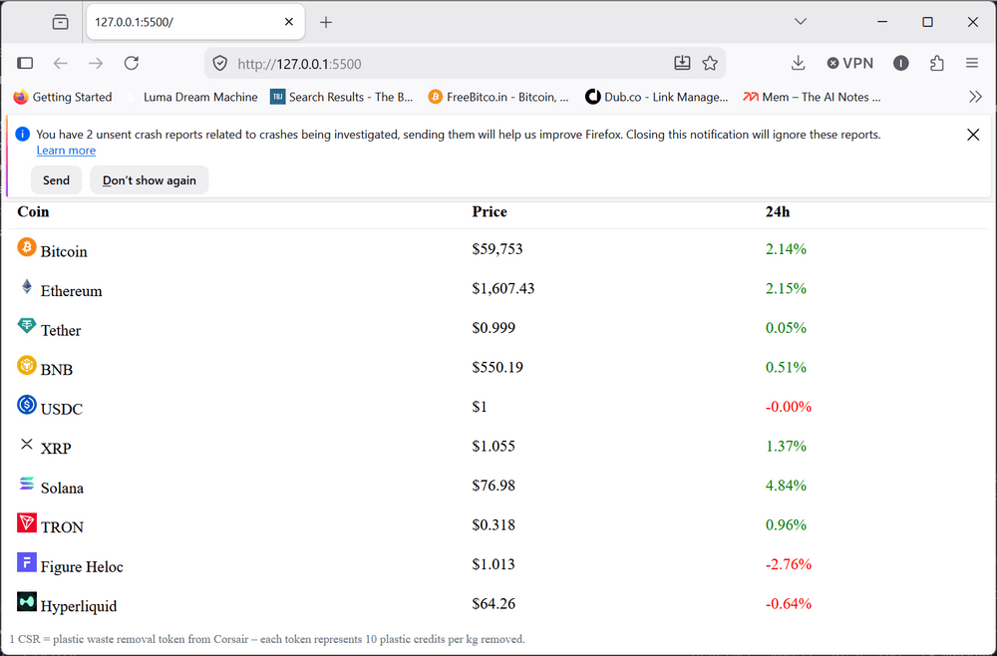997x656 pixels.
Task: Show more bookmarks overflow chevron
Action: coord(975,97)
